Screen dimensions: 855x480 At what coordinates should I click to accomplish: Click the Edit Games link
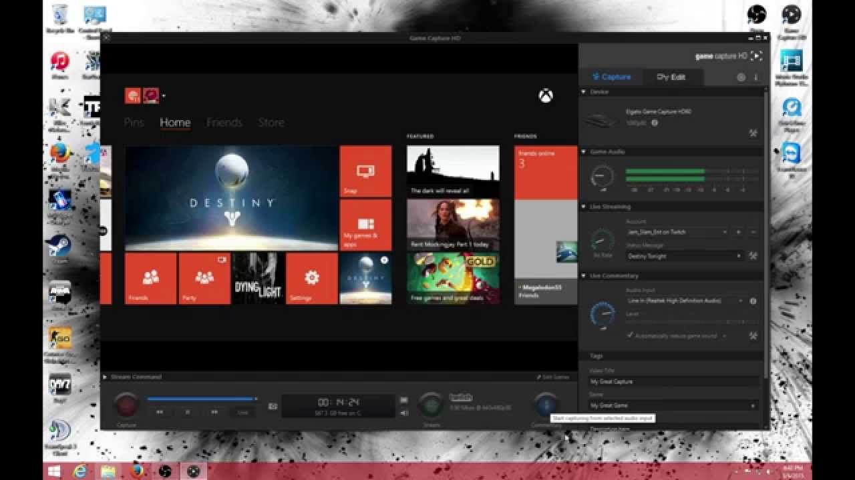click(x=553, y=377)
